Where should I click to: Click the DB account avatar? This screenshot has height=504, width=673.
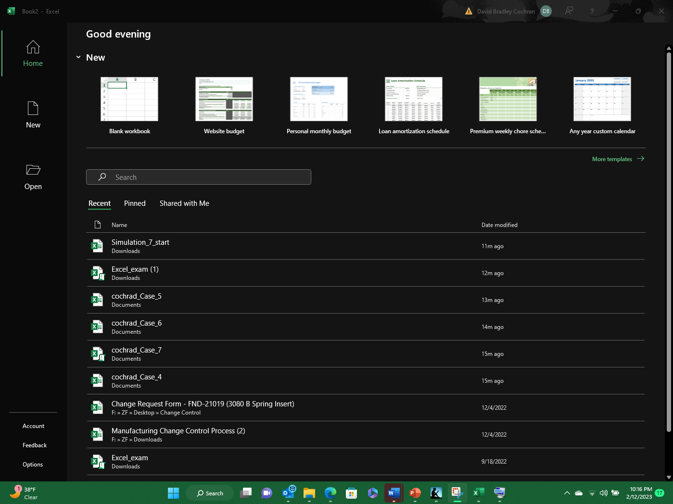tap(546, 11)
